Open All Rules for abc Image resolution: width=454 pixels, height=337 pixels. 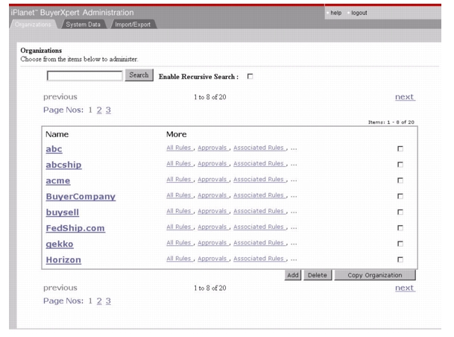(x=179, y=148)
